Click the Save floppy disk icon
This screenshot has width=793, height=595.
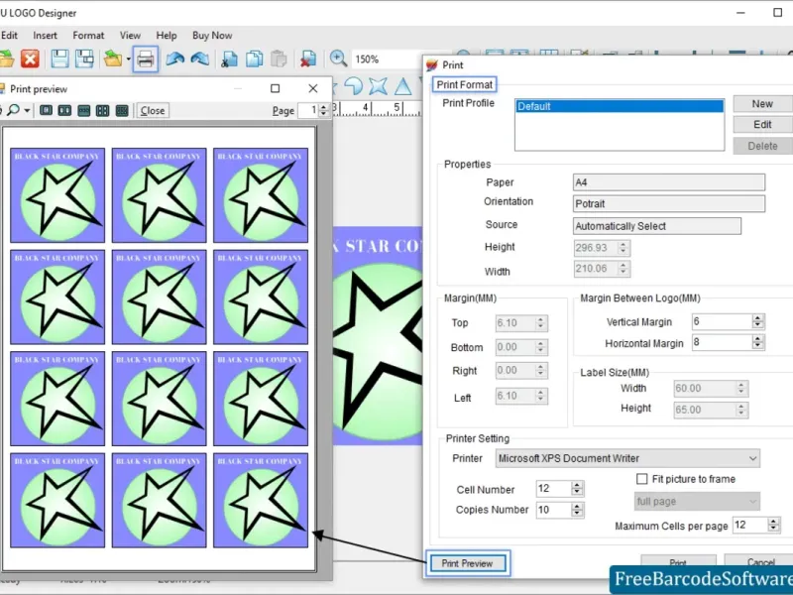click(59, 59)
